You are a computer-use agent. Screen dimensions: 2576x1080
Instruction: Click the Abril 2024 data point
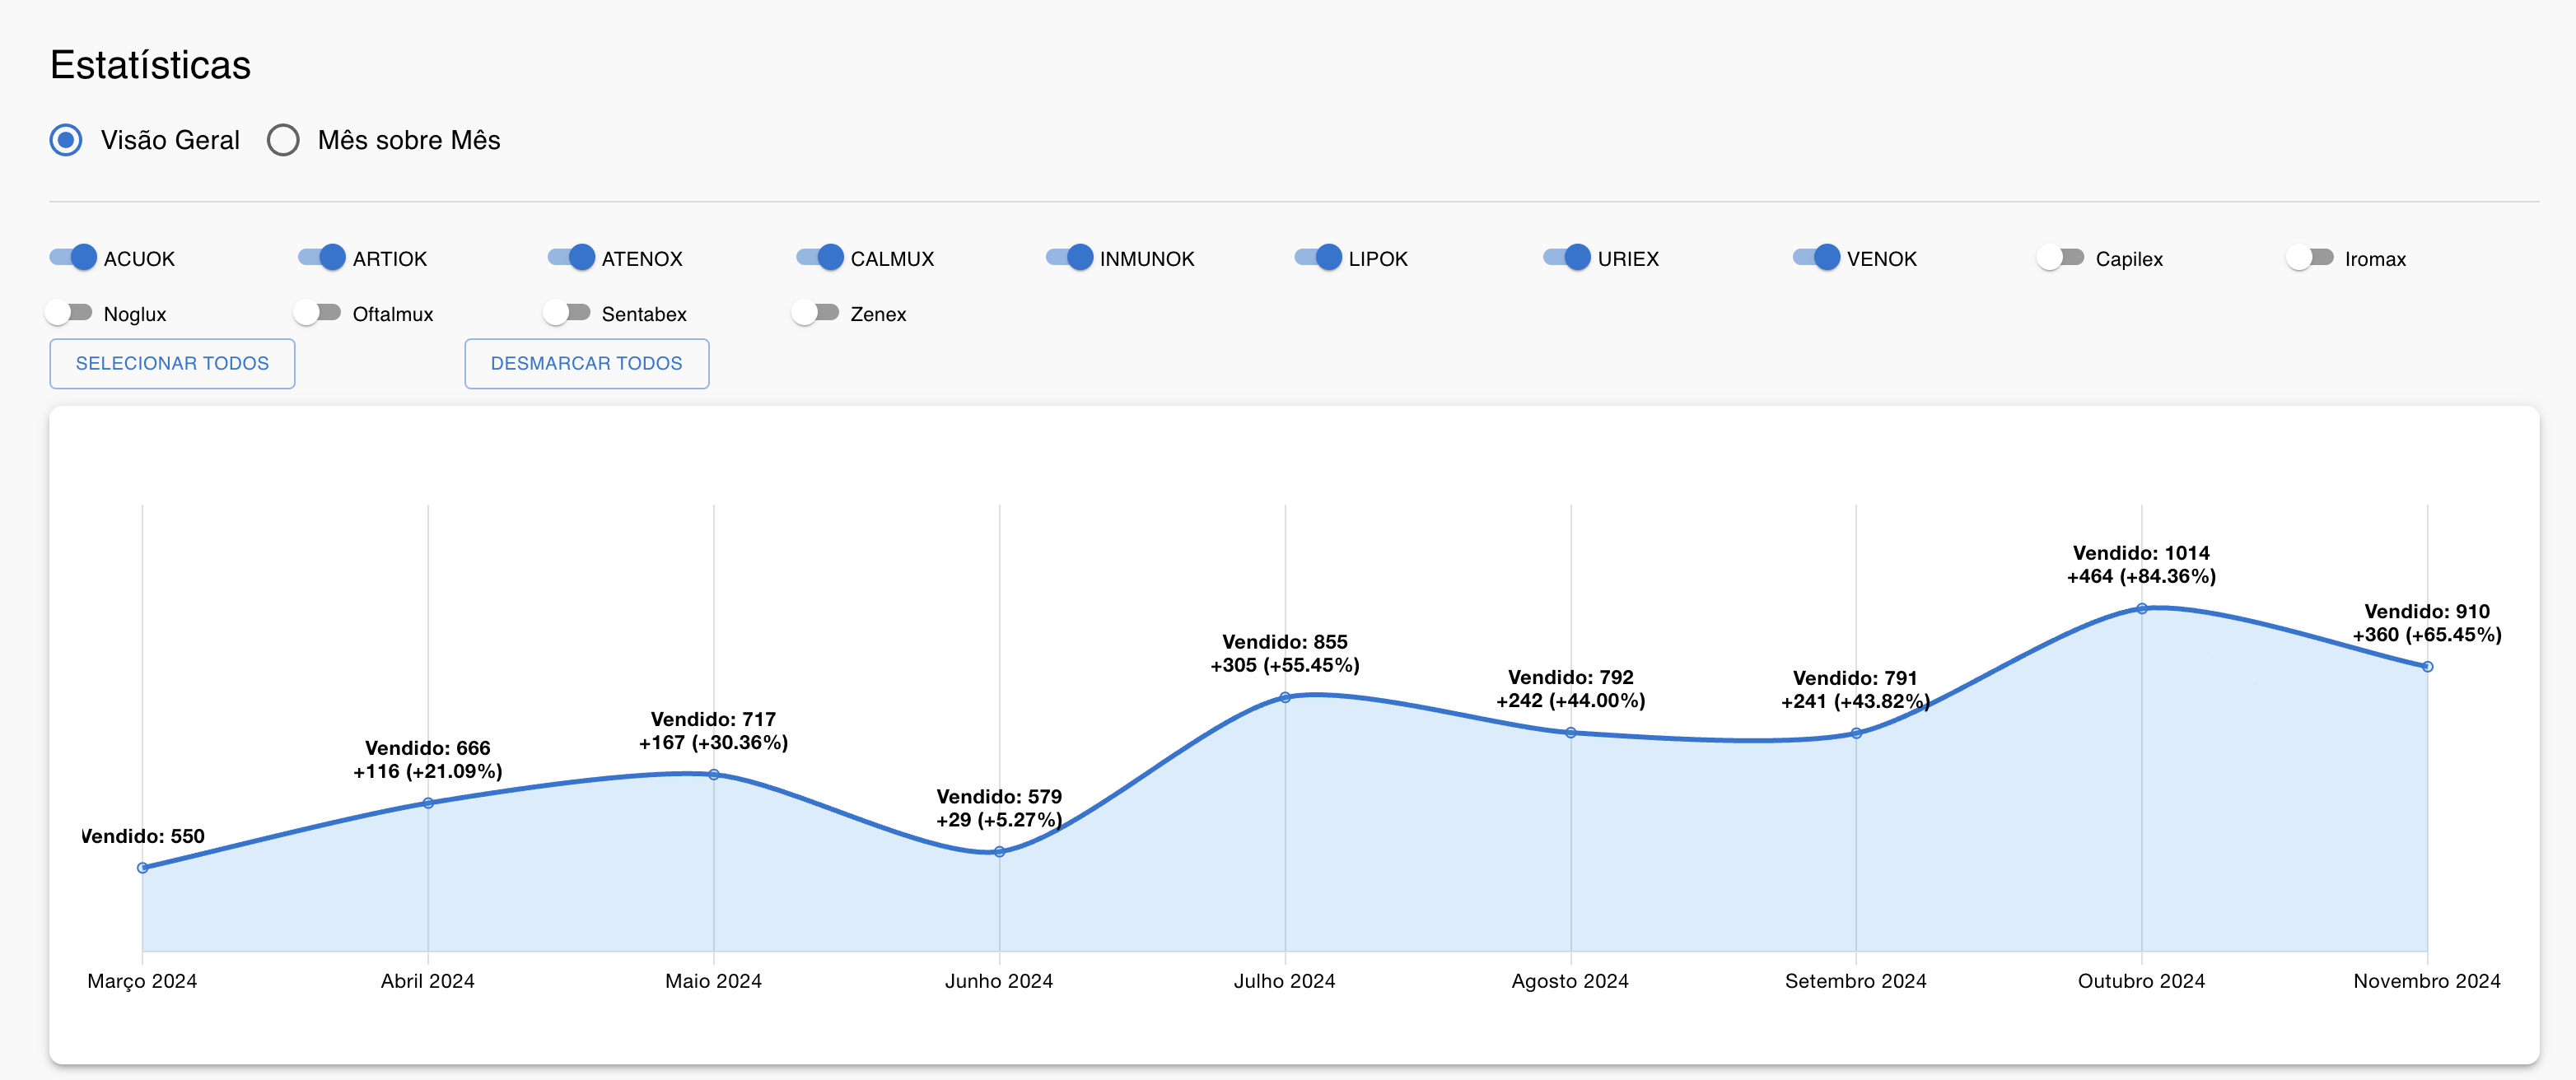428,803
